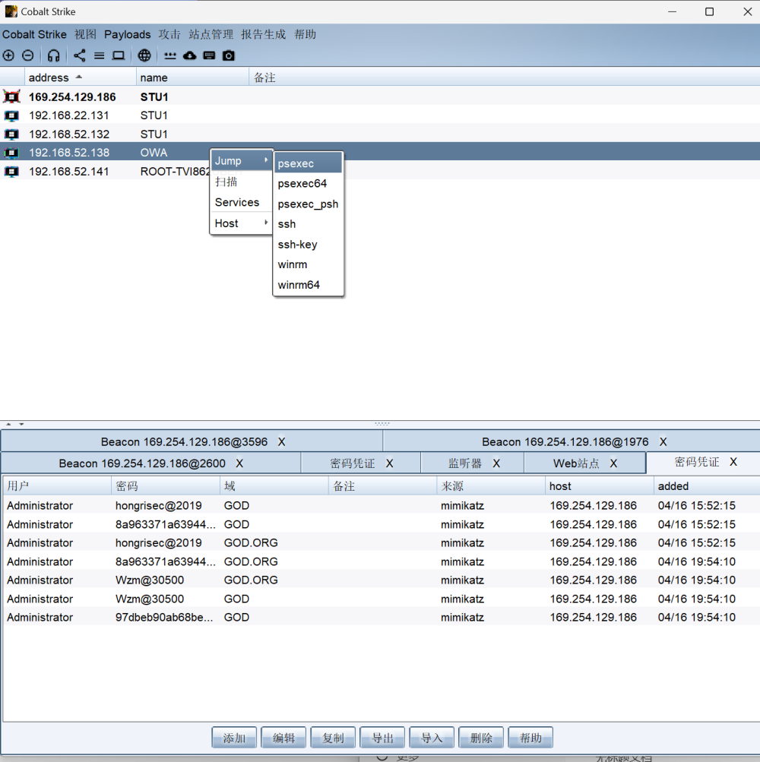This screenshot has height=762, width=760.
Task: Show pivot graph with share-node icon
Action: point(80,55)
